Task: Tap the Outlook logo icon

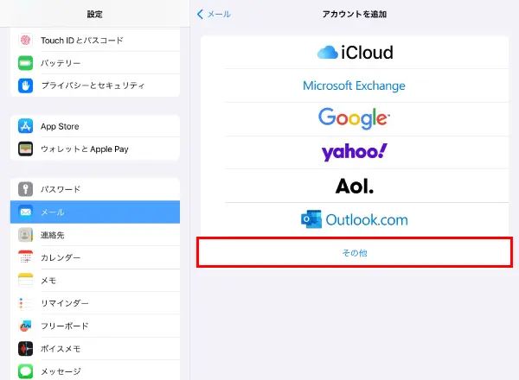Action: (x=311, y=219)
